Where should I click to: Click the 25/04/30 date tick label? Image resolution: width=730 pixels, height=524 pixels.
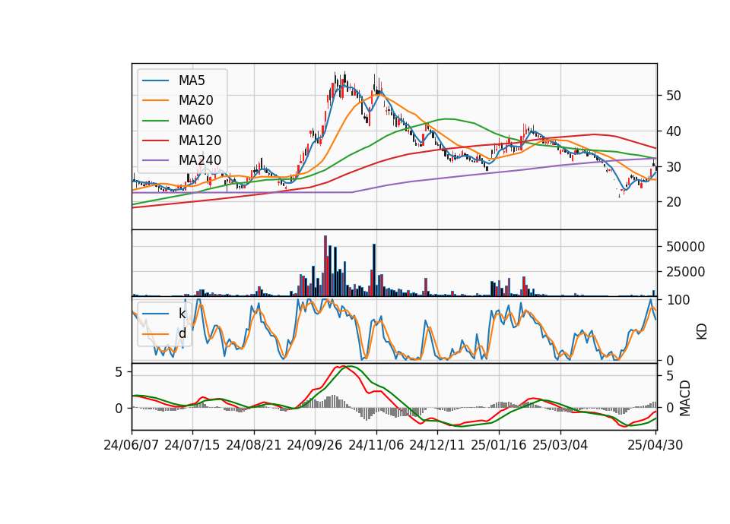(655, 445)
